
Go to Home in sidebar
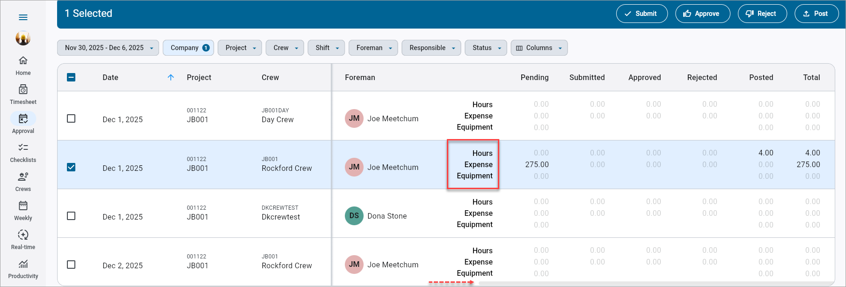tap(23, 66)
